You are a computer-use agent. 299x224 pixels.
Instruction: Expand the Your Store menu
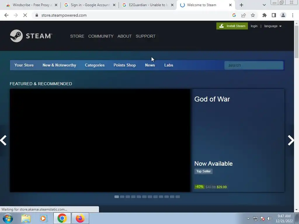24,65
